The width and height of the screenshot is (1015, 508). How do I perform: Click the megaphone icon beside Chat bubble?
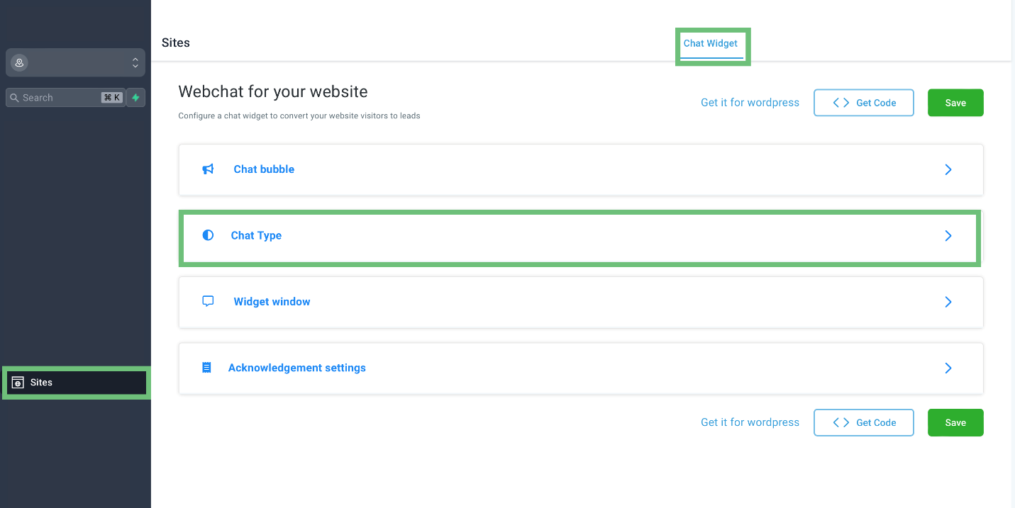208,169
